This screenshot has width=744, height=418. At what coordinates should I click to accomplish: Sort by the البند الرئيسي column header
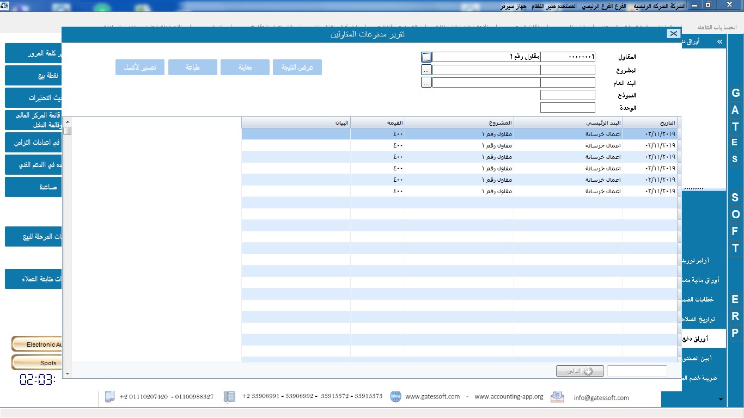click(x=568, y=122)
